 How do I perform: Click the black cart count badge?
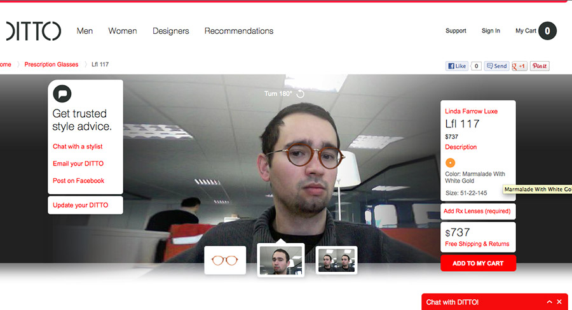click(548, 31)
